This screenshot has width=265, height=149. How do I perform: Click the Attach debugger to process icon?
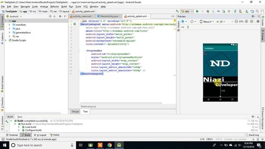click(224, 11)
